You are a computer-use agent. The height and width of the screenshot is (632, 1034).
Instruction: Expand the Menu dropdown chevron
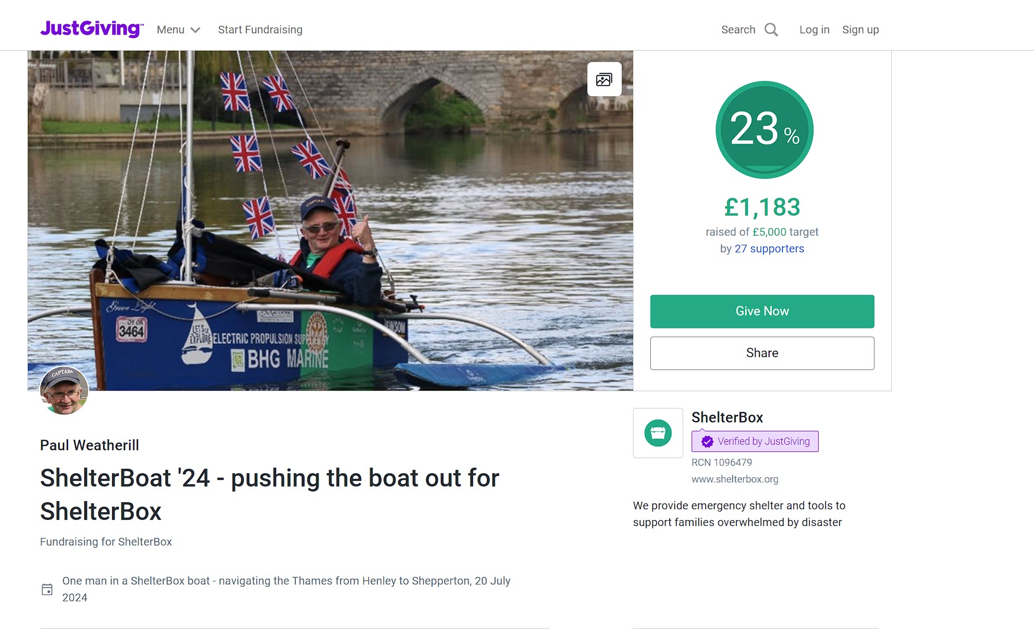coord(195,30)
